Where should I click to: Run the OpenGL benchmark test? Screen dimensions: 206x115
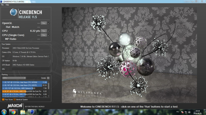44,23
